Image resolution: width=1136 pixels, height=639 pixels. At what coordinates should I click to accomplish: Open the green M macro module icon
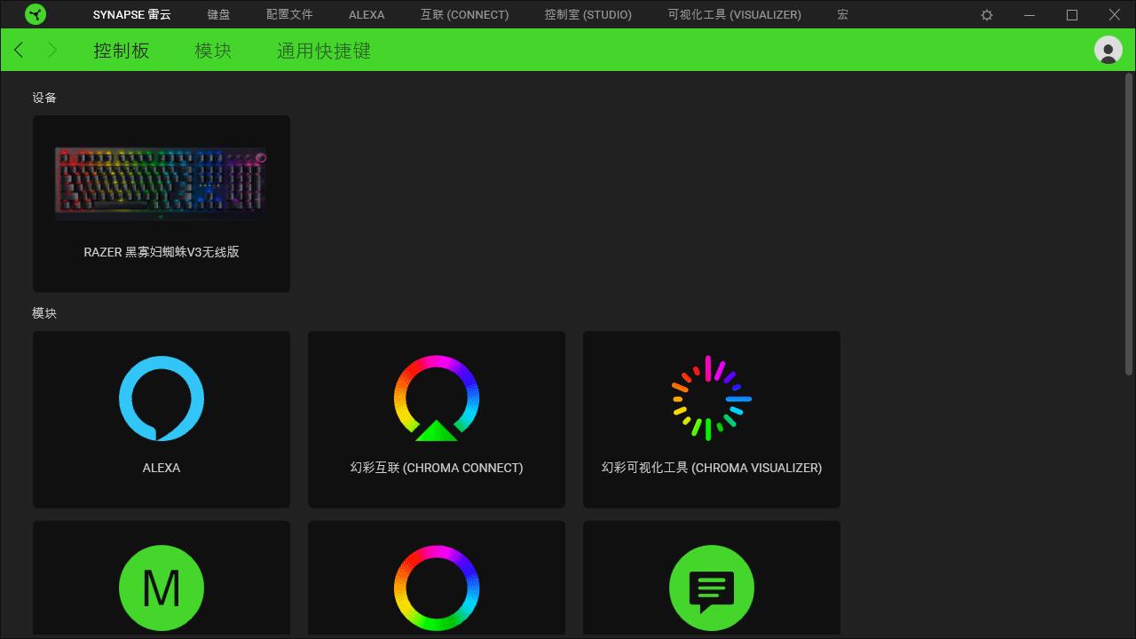click(162, 588)
